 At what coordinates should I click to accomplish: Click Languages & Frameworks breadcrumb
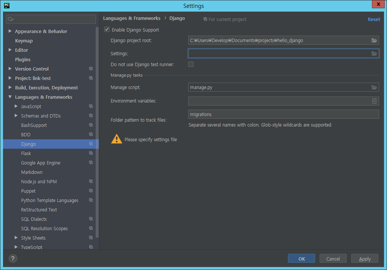click(132, 18)
